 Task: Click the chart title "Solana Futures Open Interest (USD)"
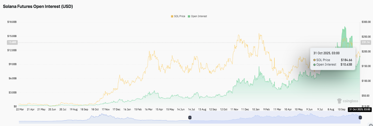click(38, 6)
